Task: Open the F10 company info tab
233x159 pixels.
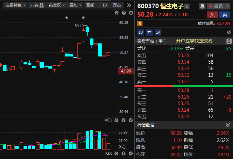Action: (x=104, y=5)
